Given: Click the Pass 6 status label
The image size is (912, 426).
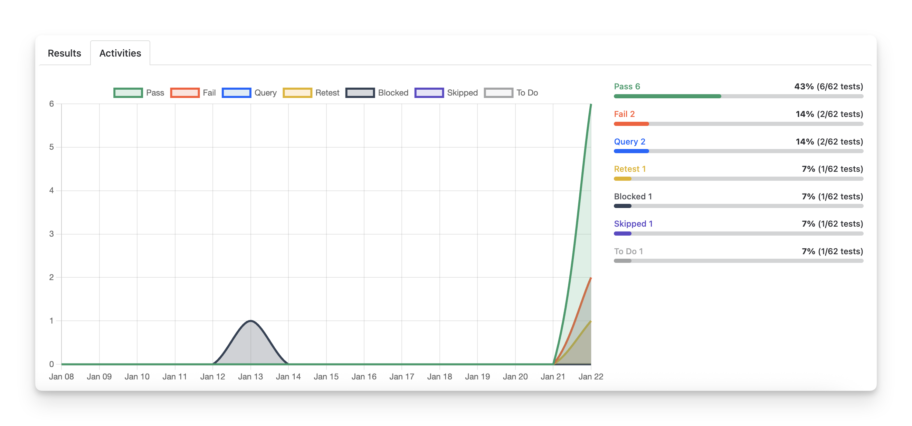Looking at the screenshot, I should (627, 87).
